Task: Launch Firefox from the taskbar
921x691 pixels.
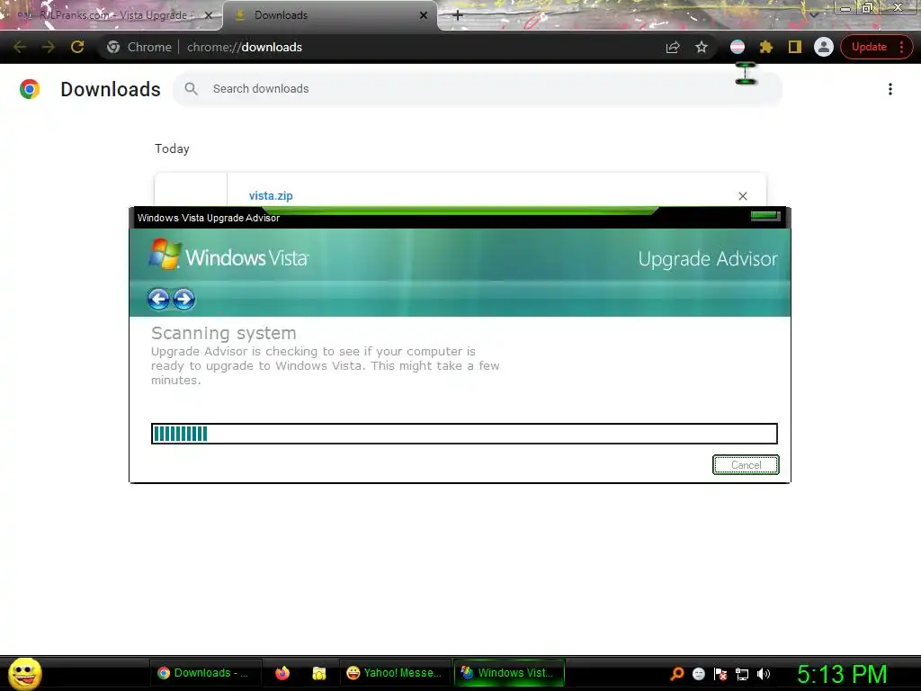Action: [282, 673]
